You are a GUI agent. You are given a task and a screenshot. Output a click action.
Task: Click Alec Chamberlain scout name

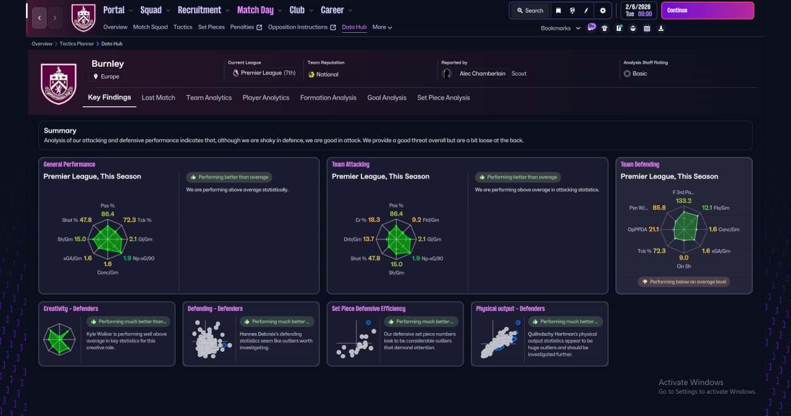pyautogui.click(x=482, y=74)
